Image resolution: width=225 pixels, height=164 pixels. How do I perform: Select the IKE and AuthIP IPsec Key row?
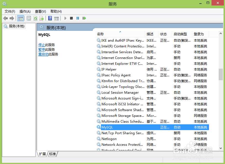point(152,41)
